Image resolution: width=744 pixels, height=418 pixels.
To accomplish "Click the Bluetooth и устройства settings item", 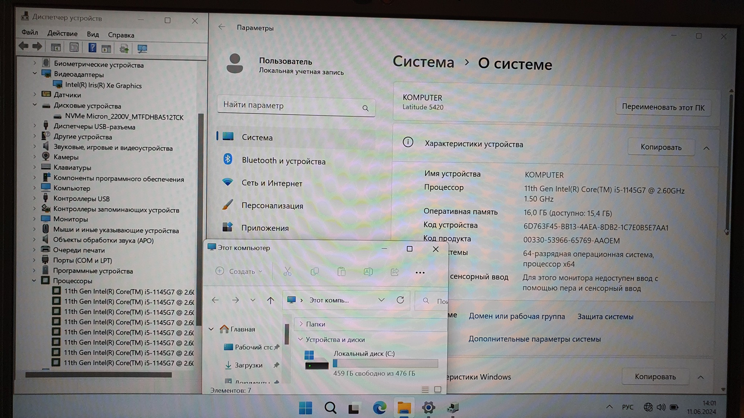I will (x=283, y=161).
